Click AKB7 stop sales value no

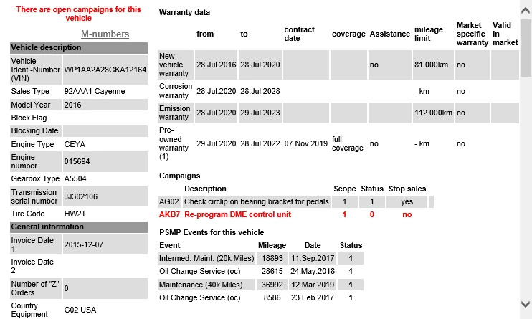click(x=407, y=214)
